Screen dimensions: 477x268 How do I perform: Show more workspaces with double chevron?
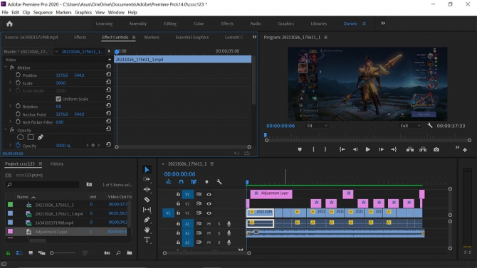(383, 23)
